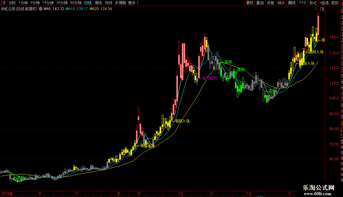Switch to 月线 monthly chart
The height and width of the screenshot is (197, 343).
(x=108, y=3)
